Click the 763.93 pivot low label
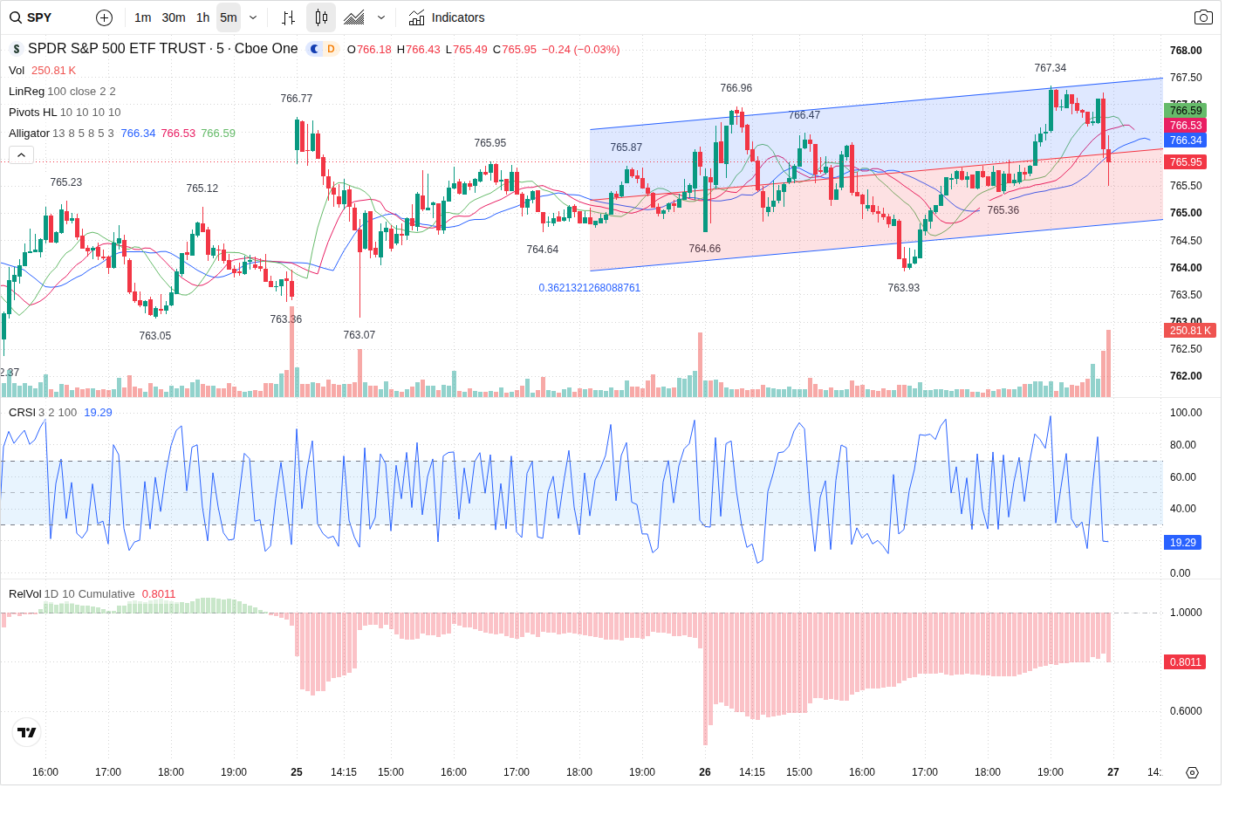1239x829 pixels. pyautogui.click(x=903, y=288)
